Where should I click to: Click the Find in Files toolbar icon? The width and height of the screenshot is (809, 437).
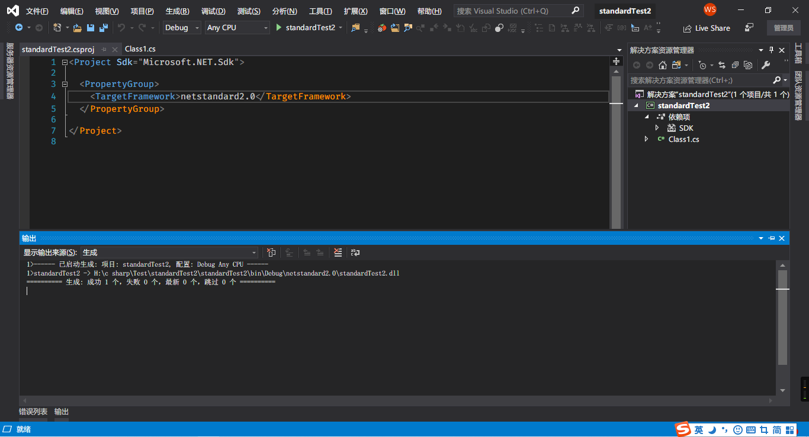coord(355,28)
